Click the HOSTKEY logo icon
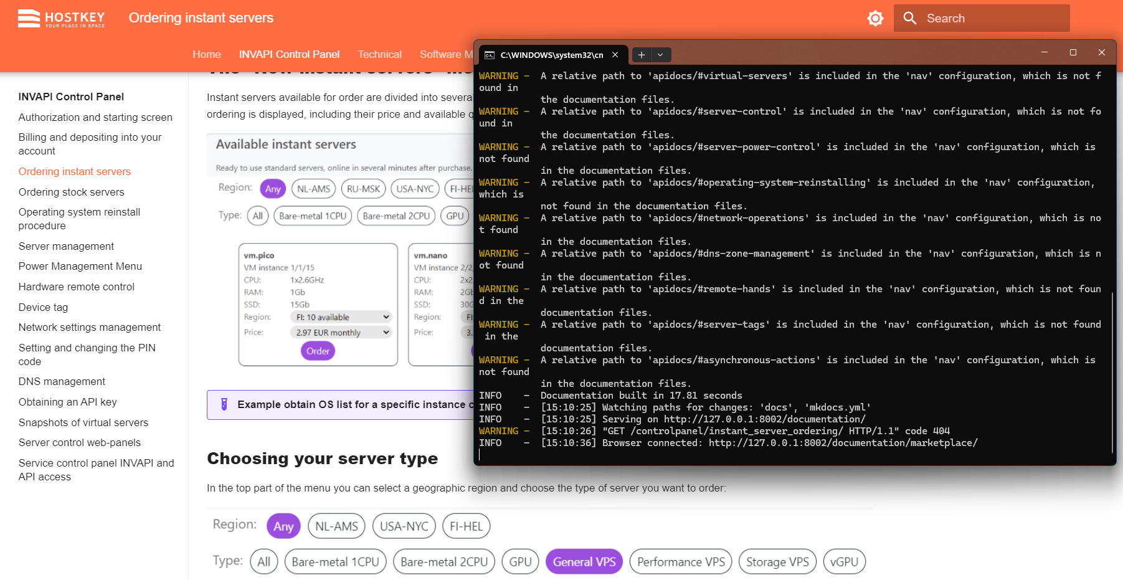 click(x=29, y=19)
